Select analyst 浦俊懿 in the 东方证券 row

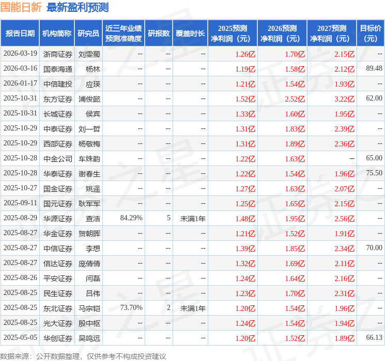click(89, 99)
